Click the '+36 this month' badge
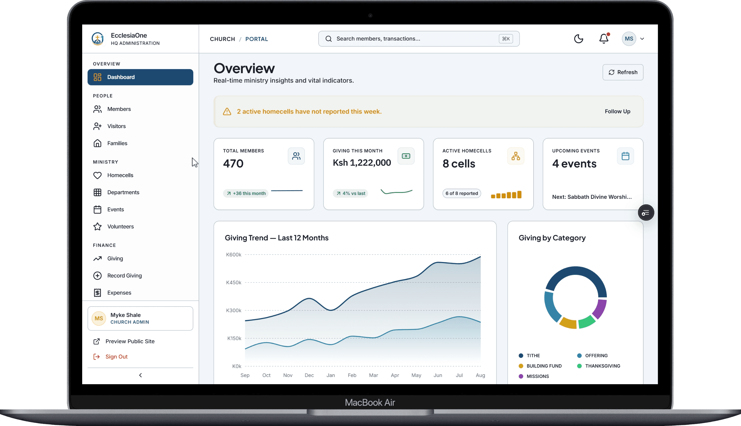This screenshot has width=741, height=426. [x=246, y=193]
